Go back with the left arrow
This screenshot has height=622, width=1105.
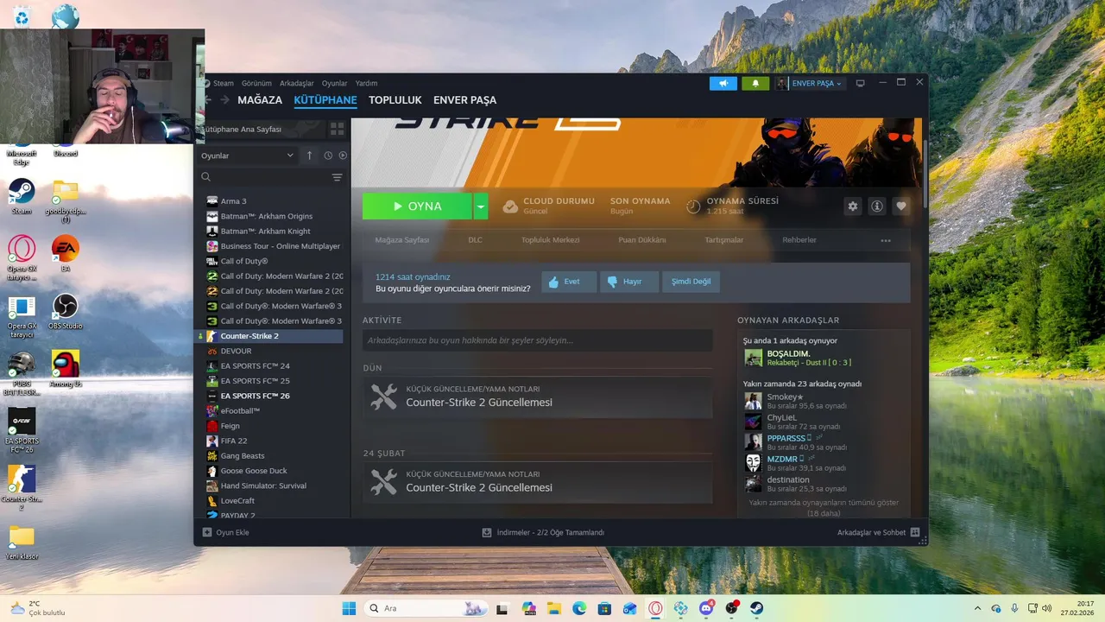[x=208, y=100]
